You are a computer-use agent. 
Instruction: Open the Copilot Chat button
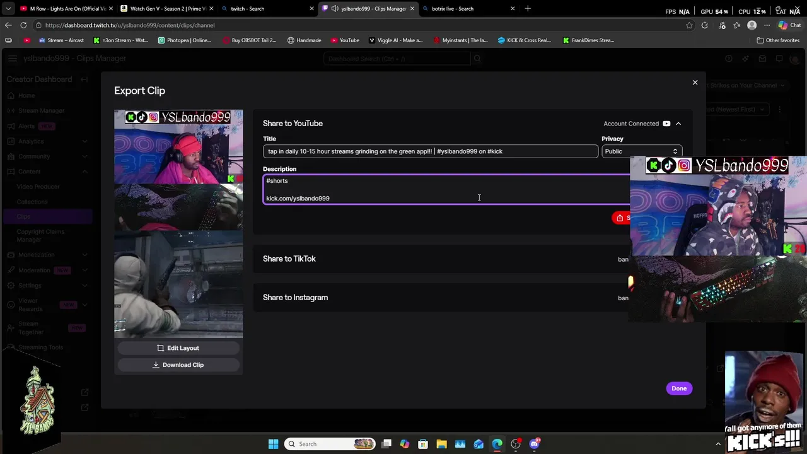[790, 25]
